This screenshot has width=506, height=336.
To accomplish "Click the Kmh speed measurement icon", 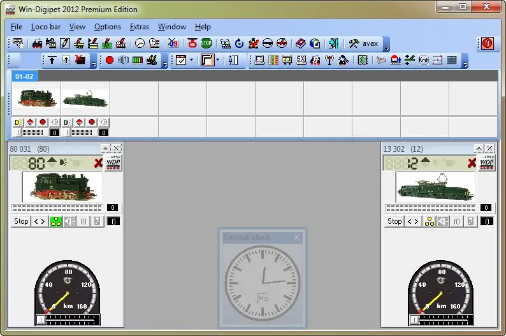I will [x=423, y=60].
